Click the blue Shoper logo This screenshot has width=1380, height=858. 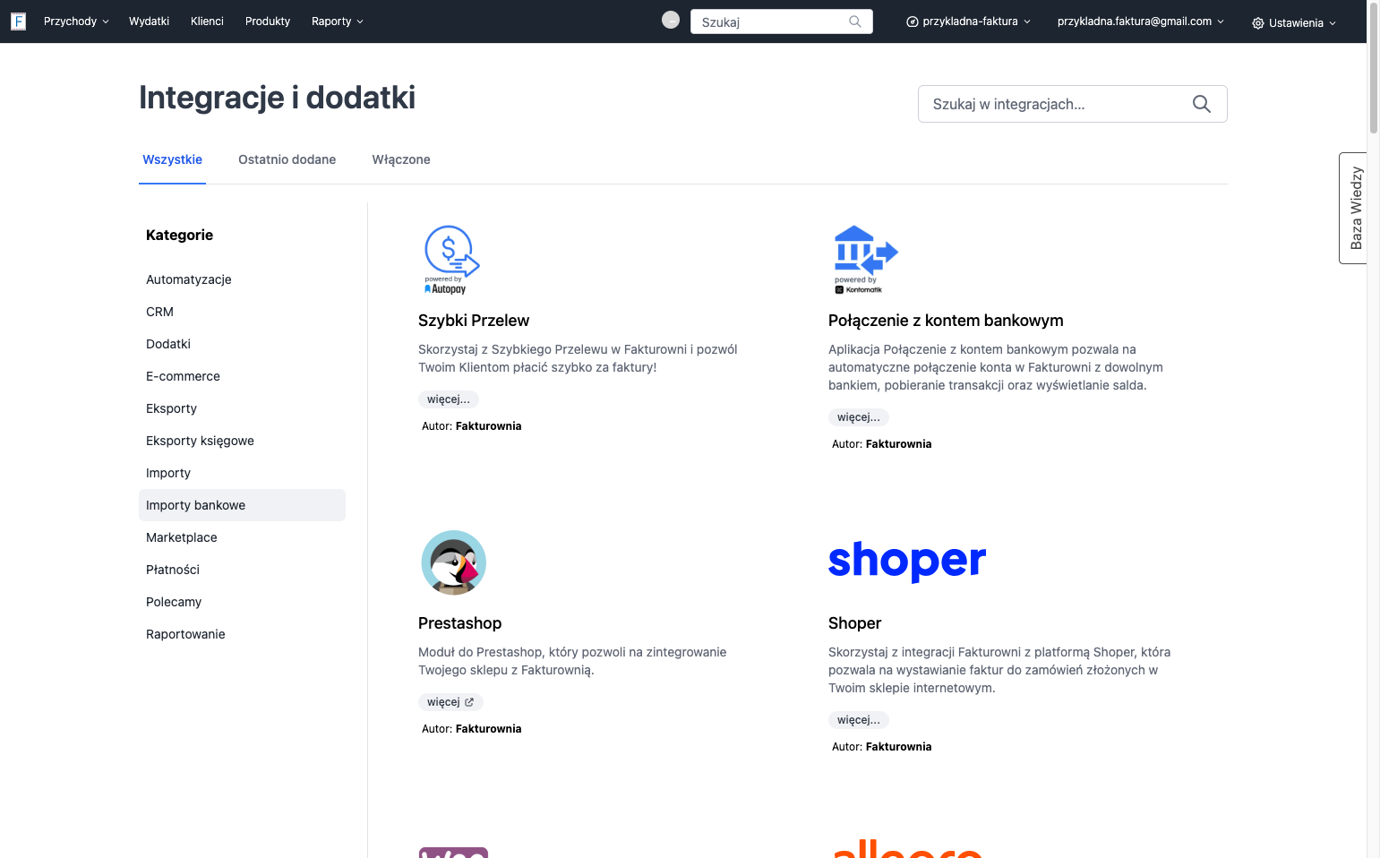point(907,562)
